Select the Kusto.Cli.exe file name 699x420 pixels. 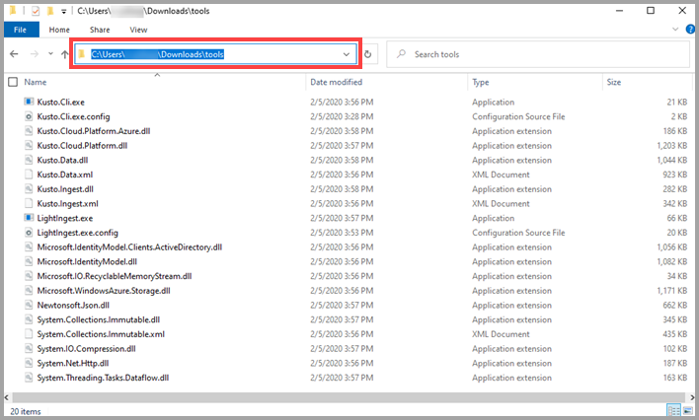coord(60,102)
